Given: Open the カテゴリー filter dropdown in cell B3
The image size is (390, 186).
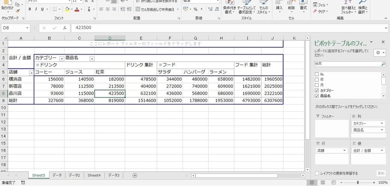Looking at the screenshot, I should coord(62,59).
